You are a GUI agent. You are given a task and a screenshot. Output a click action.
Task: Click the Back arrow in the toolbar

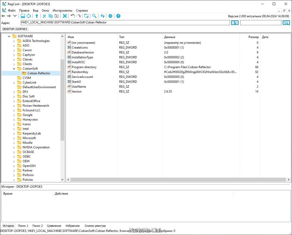point(3,16)
